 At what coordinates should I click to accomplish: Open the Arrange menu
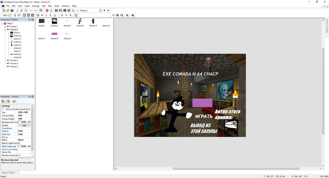click(36, 6)
